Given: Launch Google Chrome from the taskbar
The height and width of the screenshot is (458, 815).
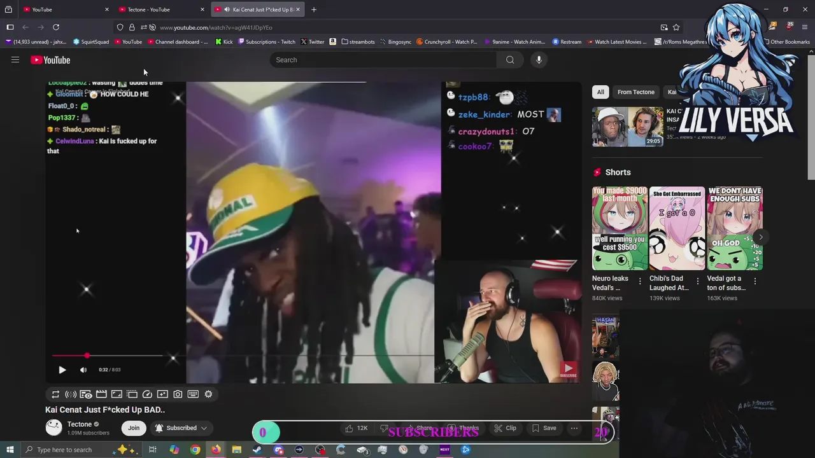Looking at the screenshot, I should point(195,450).
